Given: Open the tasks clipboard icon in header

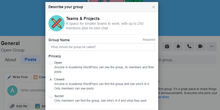Looking at the screenshot, I should click(167, 47).
